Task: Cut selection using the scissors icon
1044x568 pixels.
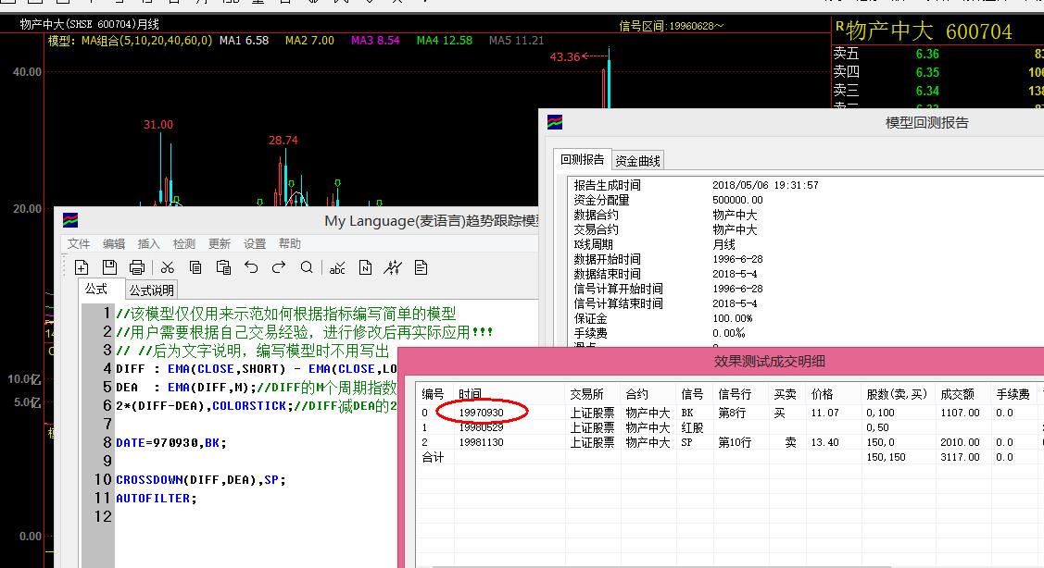Action: 168,267
